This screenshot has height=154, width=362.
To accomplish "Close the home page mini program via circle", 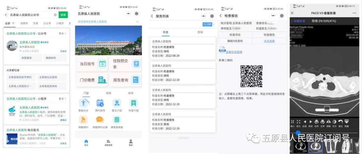I will point(136,14).
